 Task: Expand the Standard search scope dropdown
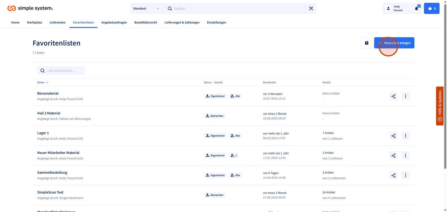click(x=146, y=9)
